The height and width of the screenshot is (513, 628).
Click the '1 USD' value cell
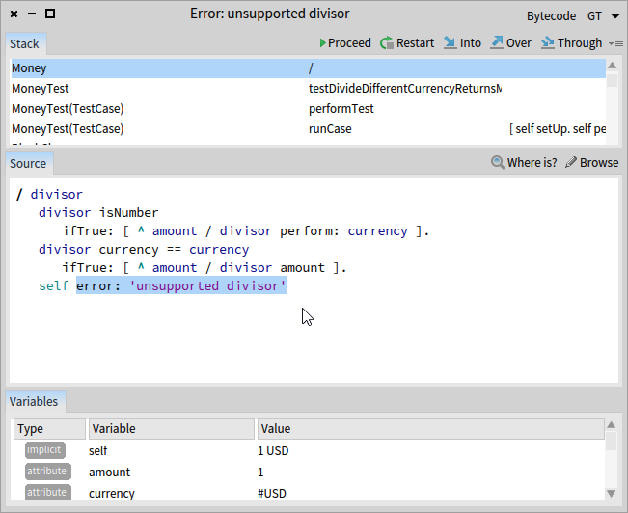click(273, 451)
